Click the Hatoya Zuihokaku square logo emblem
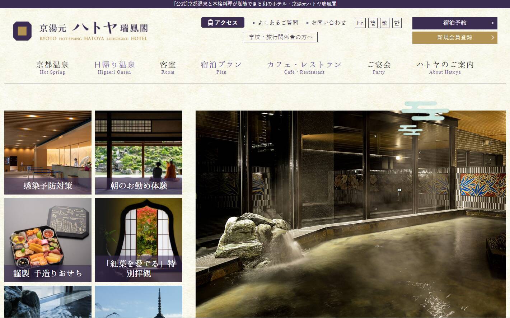The image size is (510, 318). click(22, 31)
